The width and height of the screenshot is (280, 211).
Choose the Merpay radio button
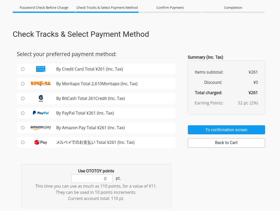(23, 142)
